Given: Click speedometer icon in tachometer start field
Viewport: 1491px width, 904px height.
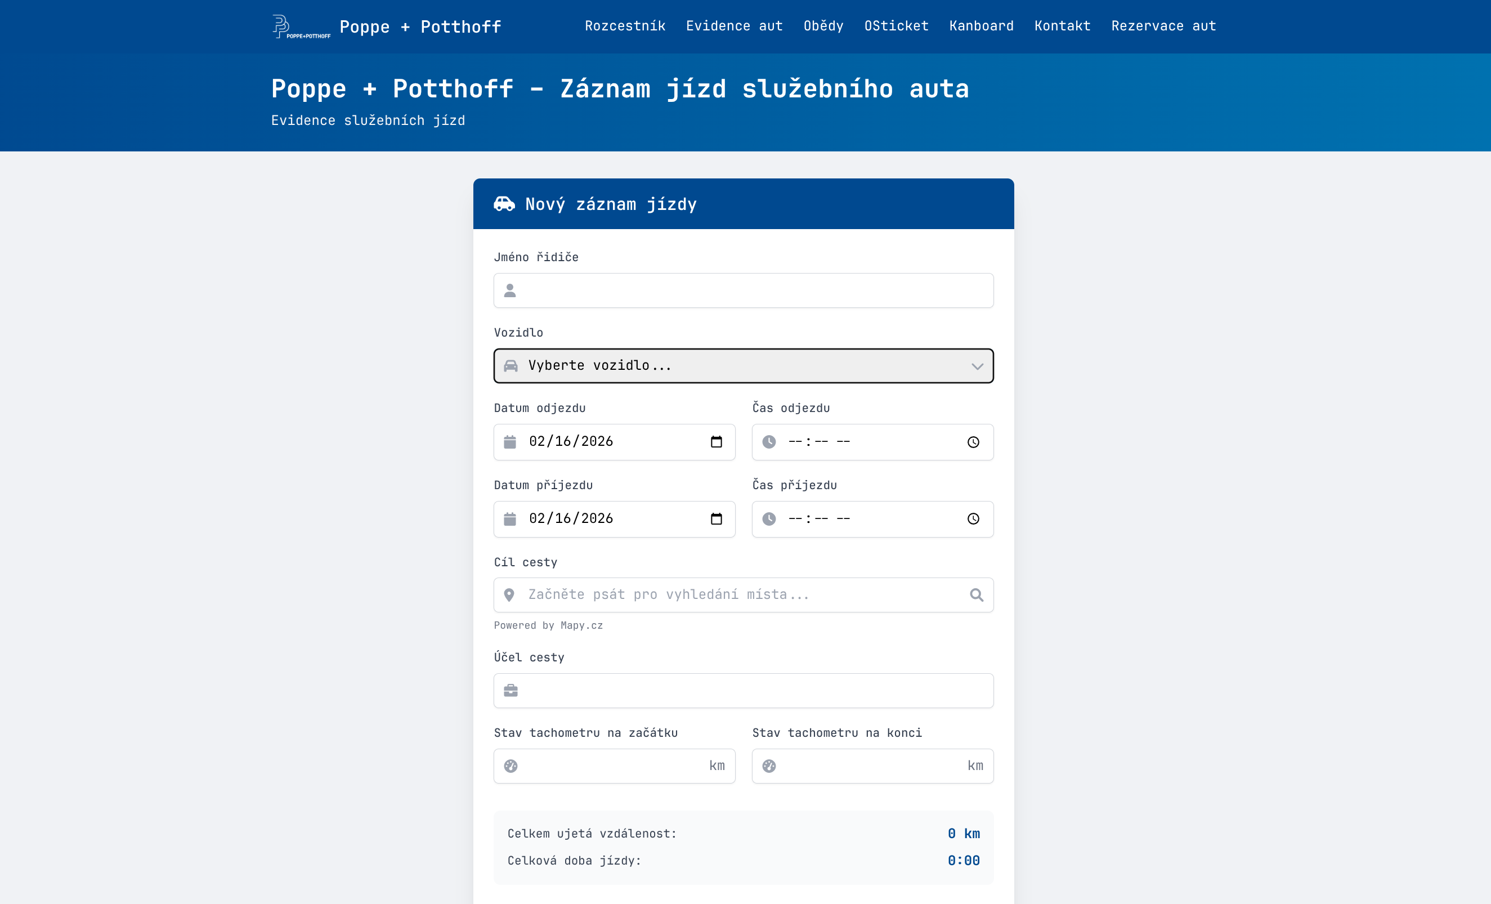Looking at the screenshot, I should tap(511, 766).
